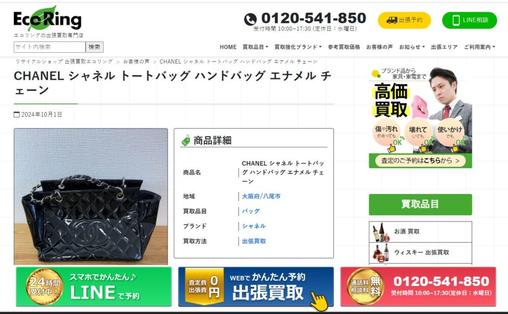Open 参考買取価格 menu item
This screenshot has width=508, height=314.
(x=344, y=47)
